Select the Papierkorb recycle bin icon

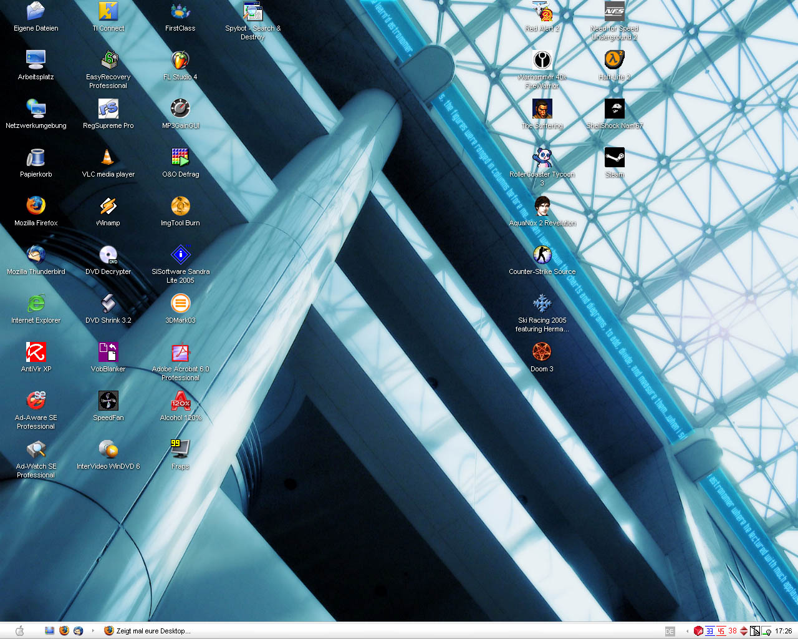36,157
